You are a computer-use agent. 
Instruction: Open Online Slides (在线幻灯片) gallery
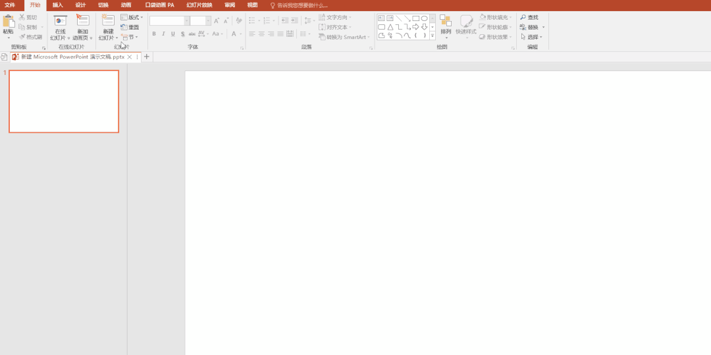(x=61, y=27)
